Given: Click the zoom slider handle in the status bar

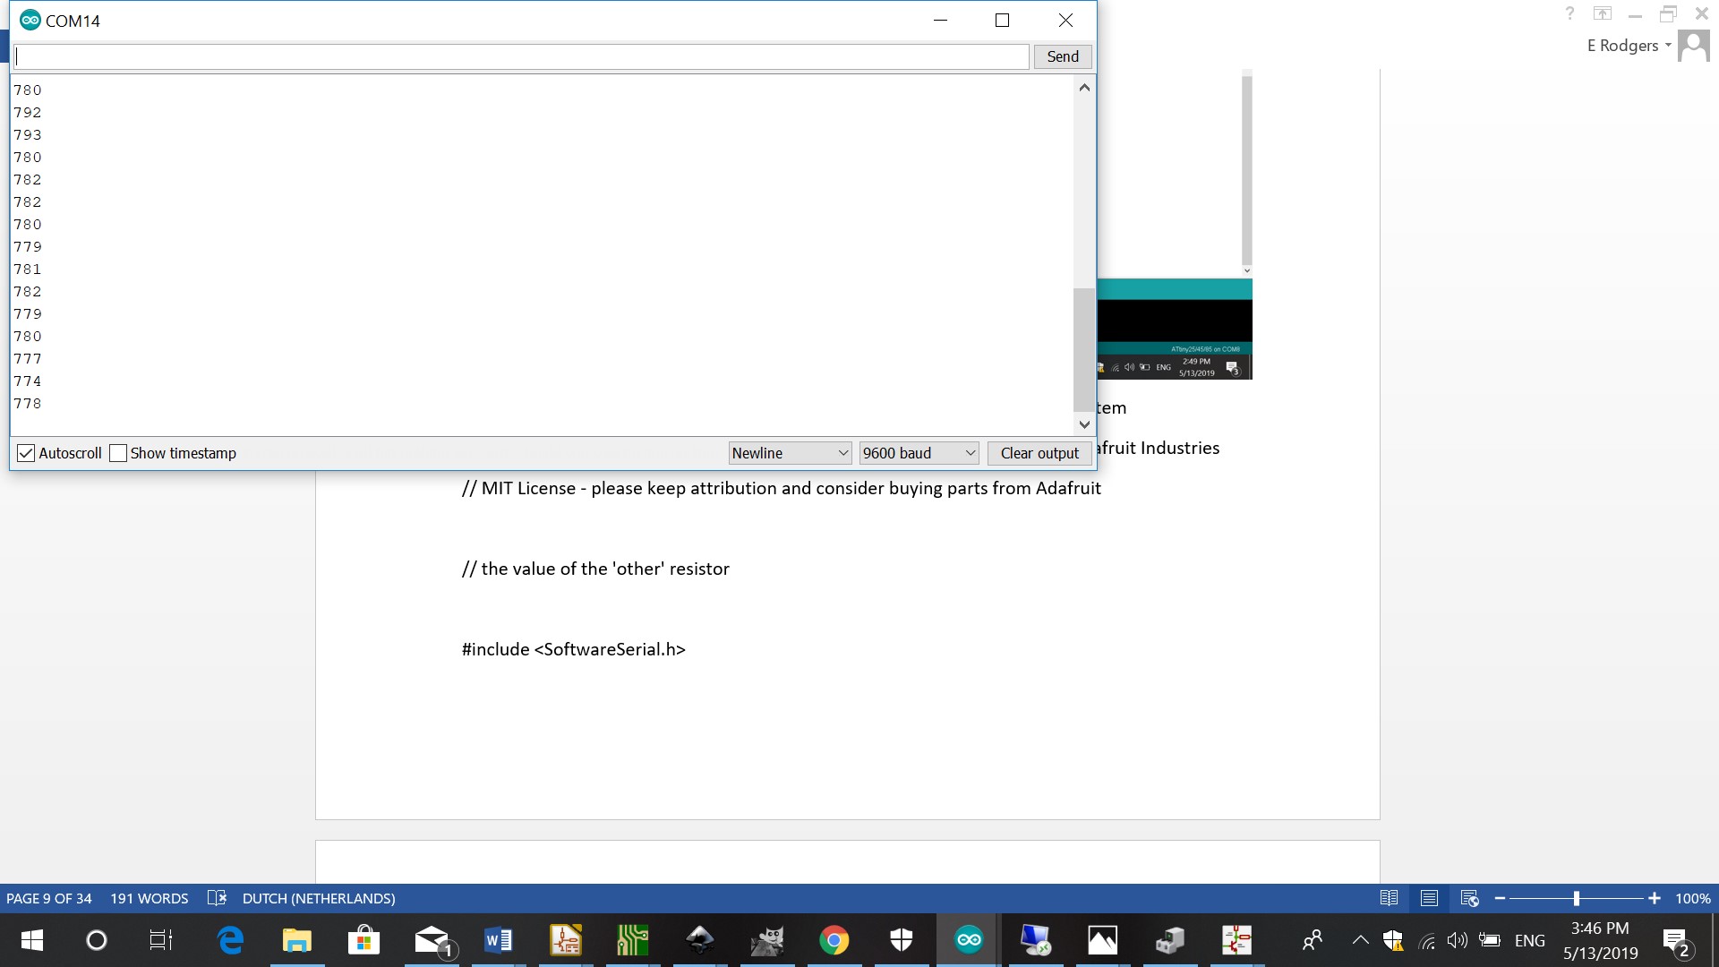Looking at the screenshot, I should point(1576,898).
